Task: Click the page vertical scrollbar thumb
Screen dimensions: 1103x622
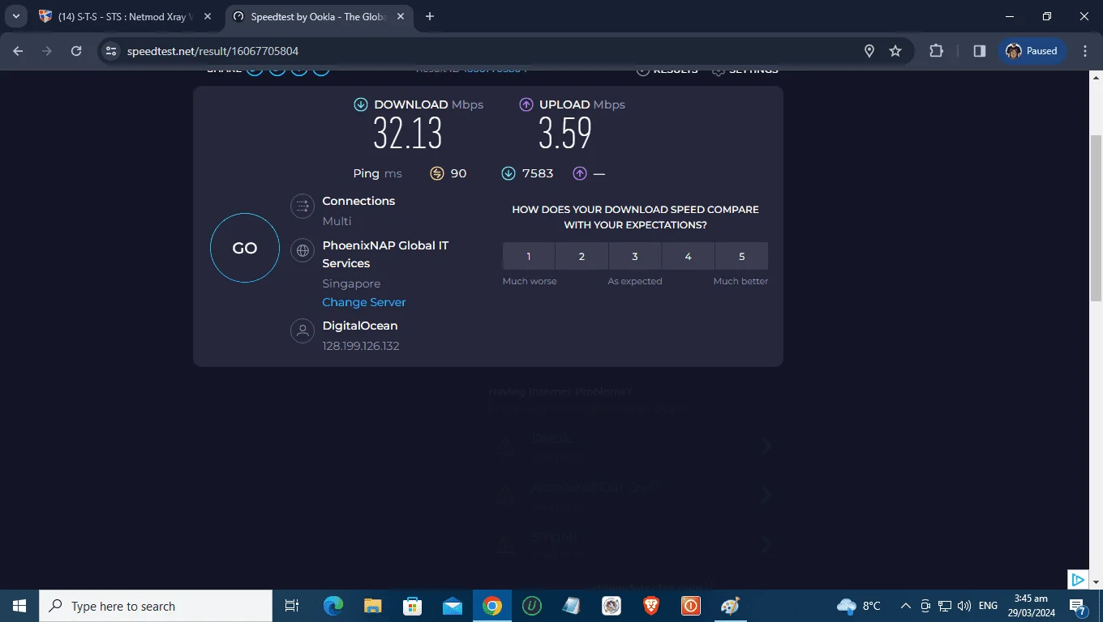Action: (x=1097, y=217)
